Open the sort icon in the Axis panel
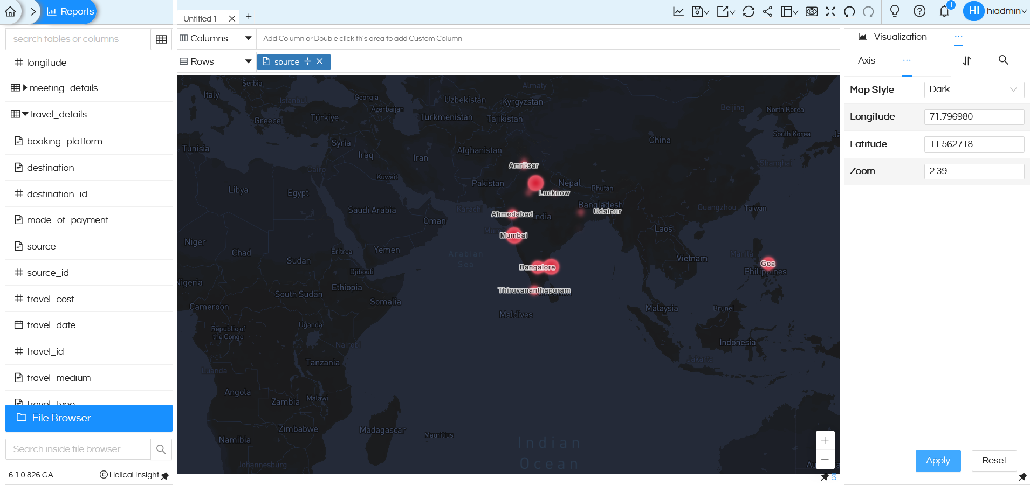1030x485 pixels. (967, 61)
